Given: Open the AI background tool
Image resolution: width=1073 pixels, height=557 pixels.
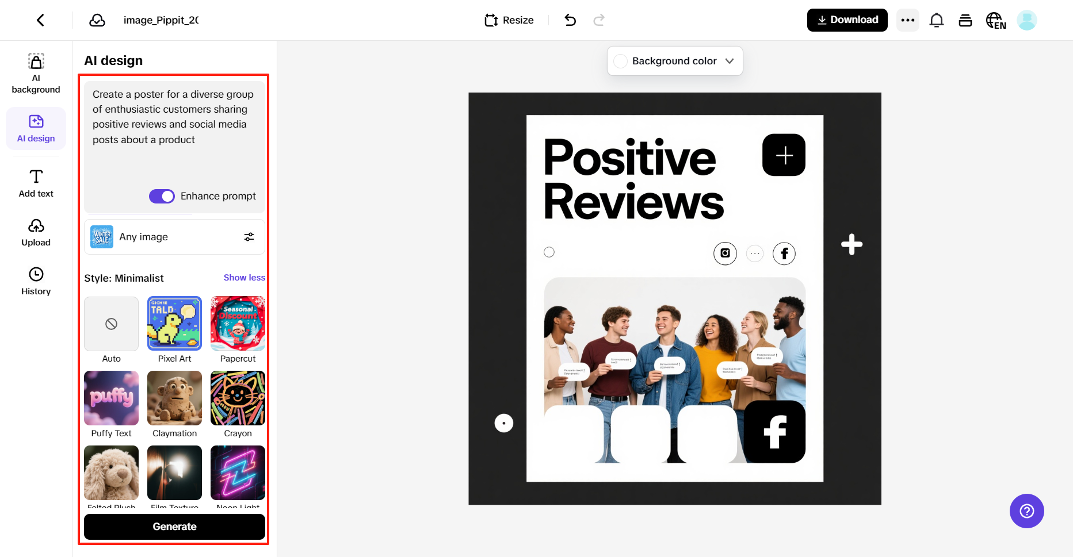Looking at the screenshot, I should pos(36,74).
